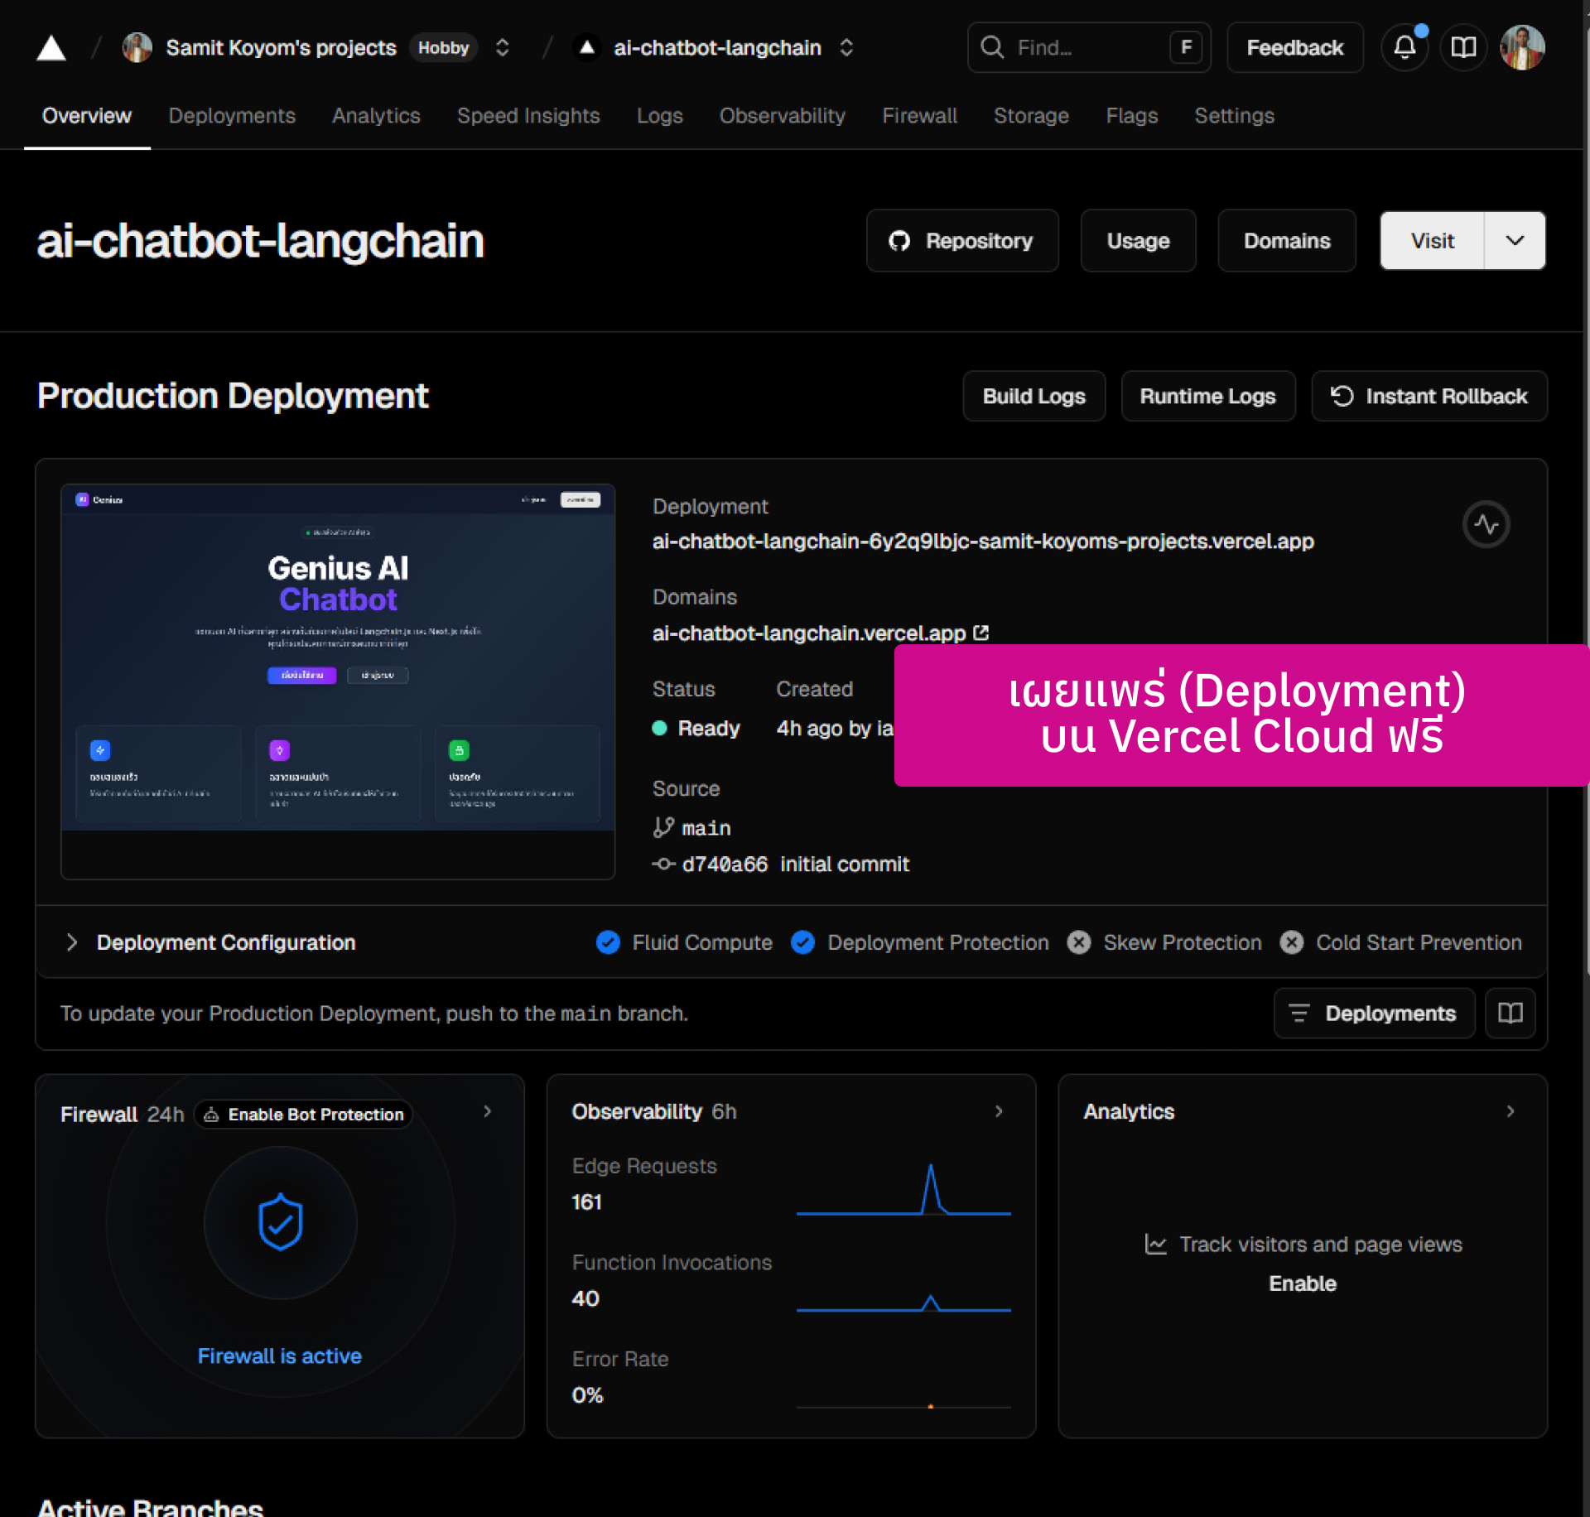
Task: Click the main branch link
Action: click(706, 827)
